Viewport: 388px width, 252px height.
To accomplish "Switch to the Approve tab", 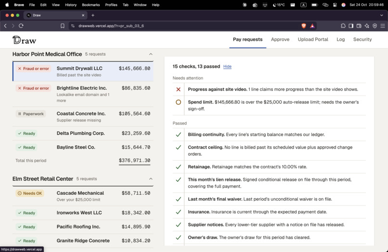I will point(280,39).
